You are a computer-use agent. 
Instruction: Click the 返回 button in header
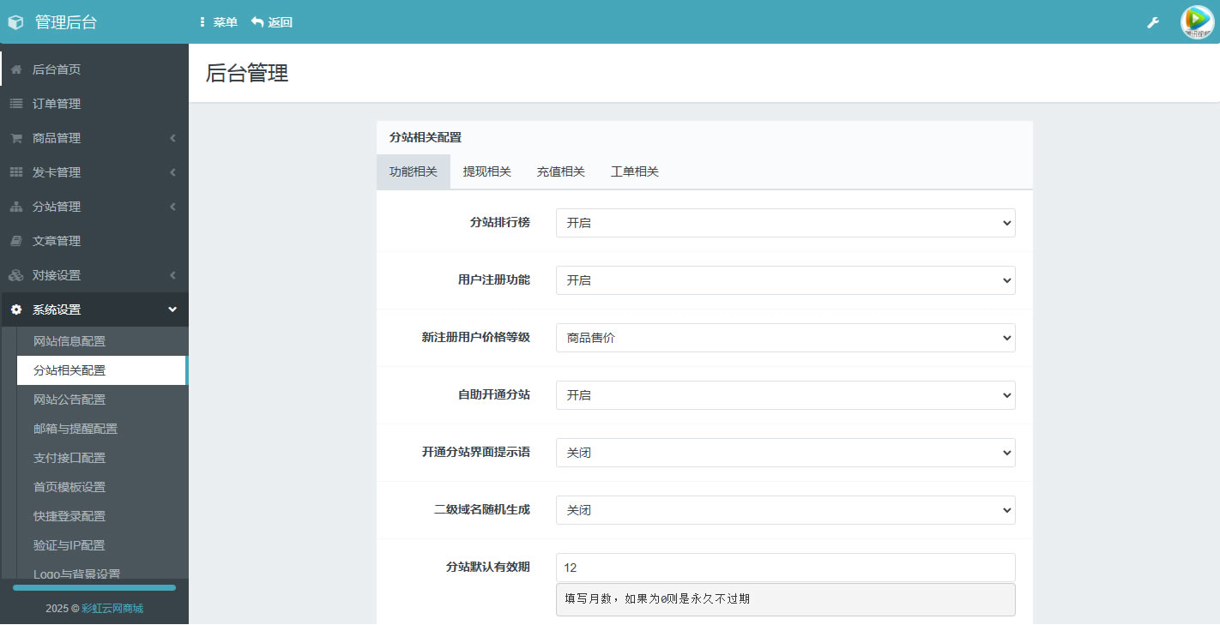[272, 22]
